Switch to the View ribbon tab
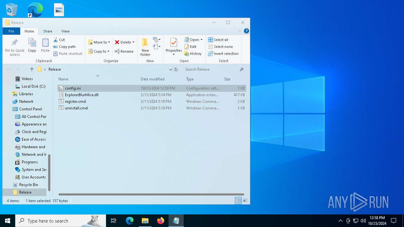The image size is (404, 227). [x=65, y=31]
